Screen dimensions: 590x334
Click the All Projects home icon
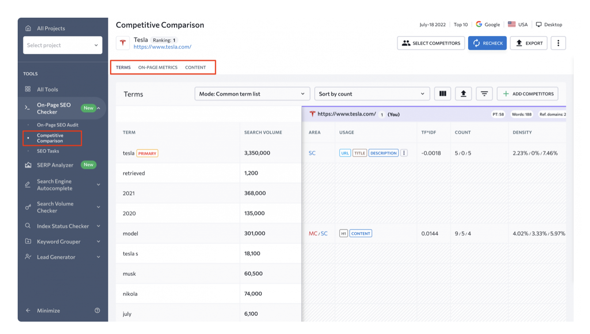coord(28,28)
